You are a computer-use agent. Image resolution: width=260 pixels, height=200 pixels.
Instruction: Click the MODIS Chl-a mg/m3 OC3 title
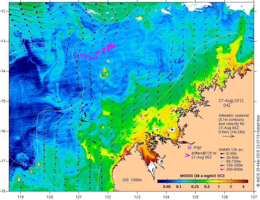pos(202,176)
